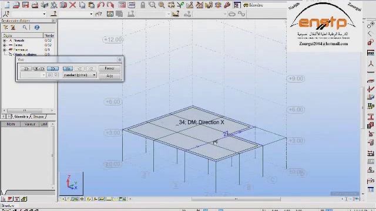
Task: Click the first icon in bottom-left status strip
Action: 4,199
